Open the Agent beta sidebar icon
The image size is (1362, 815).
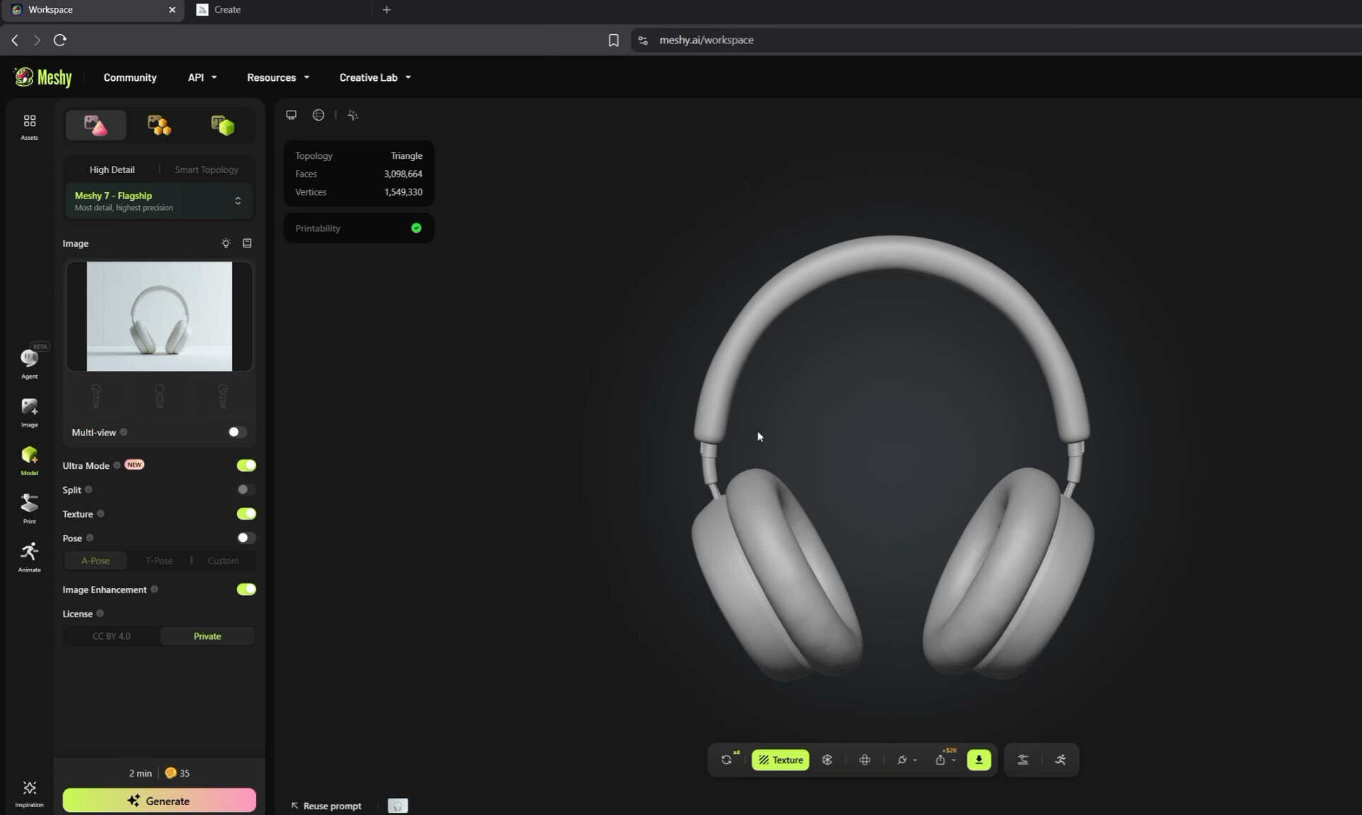[29, 362]
